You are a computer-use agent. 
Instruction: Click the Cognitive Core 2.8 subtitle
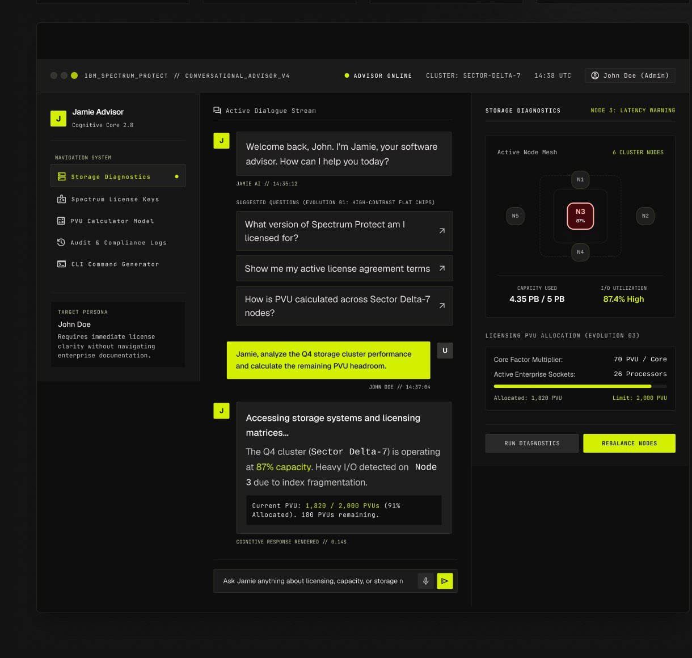click(x=103, y=125)
